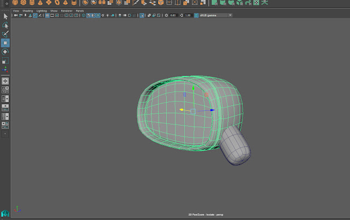Click the Multi-Cut tool shelf icon
350x220 pixels.
click(x=136, y=2)
